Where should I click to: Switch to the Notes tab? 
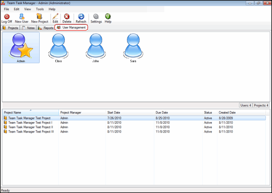(x=29, y=28)
